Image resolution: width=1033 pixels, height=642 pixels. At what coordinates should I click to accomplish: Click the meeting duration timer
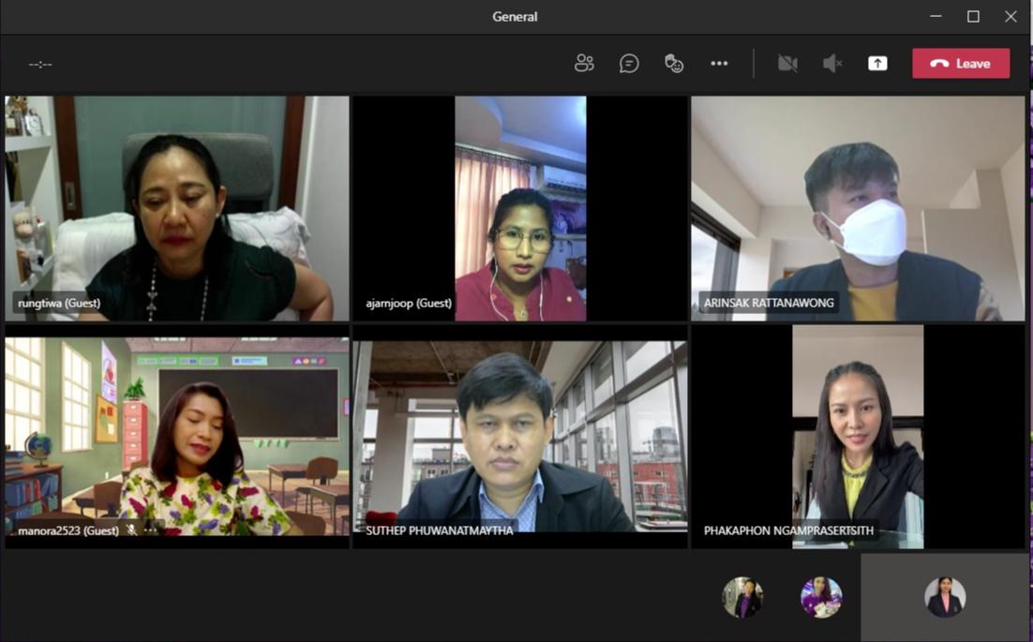pyautogui.click(x=40, y=64)
